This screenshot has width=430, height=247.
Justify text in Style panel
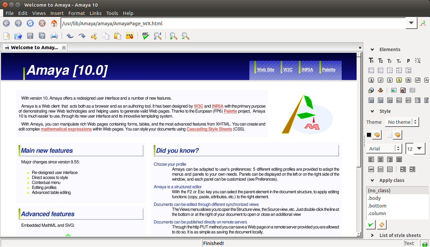point(399,159)
